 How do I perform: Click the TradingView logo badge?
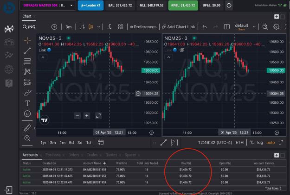pos(45,120)
